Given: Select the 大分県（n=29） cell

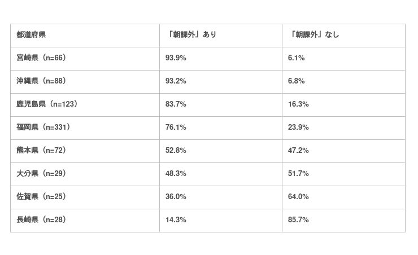Looking at the screenshot, I should 42,174.
